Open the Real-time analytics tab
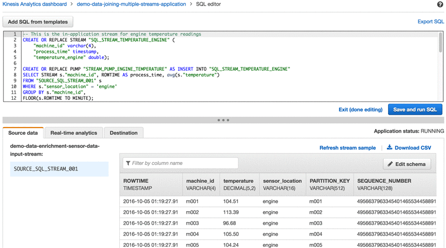This screenshot has height=248, width=446. pyautogui.click(x=74, y=133)
